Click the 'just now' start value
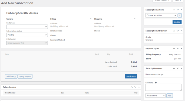The image size is (185, 101). point(178,59)
